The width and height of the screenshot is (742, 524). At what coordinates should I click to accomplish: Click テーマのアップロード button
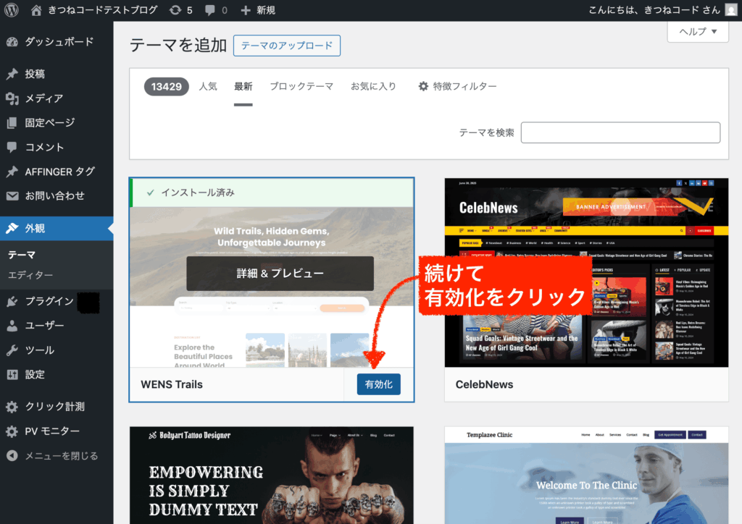click(x=287, y=46)
